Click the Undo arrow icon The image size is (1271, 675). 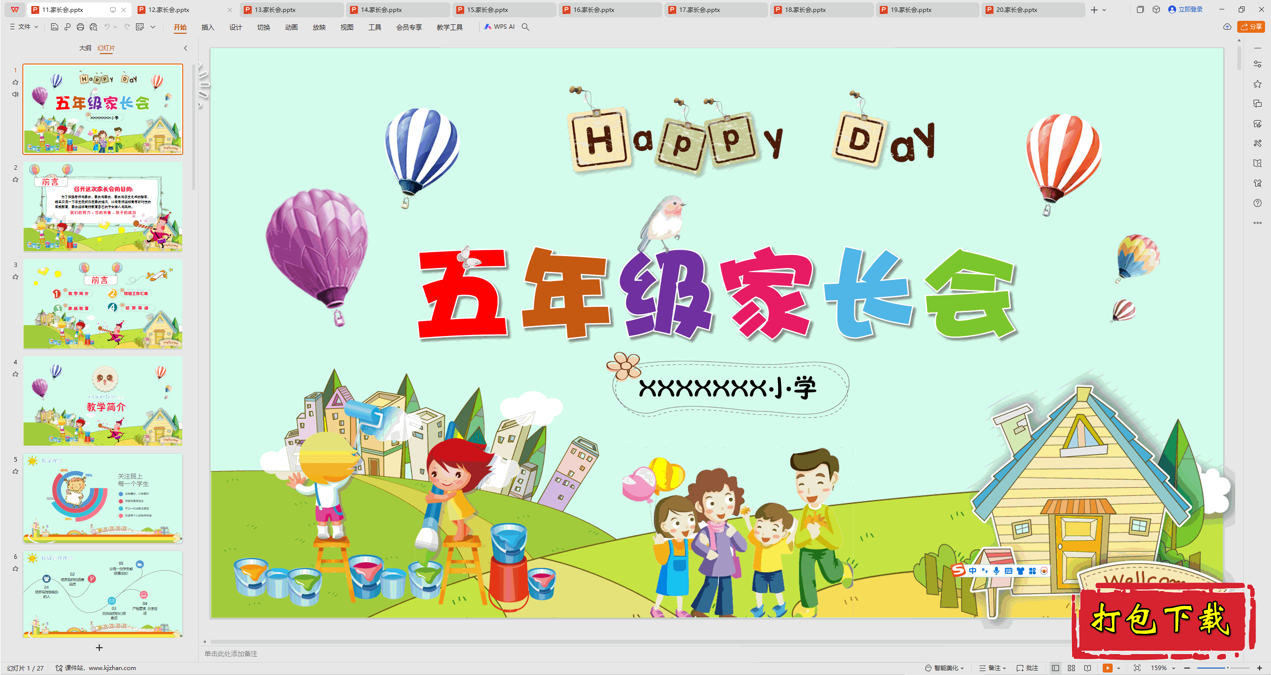coord(107,27)
